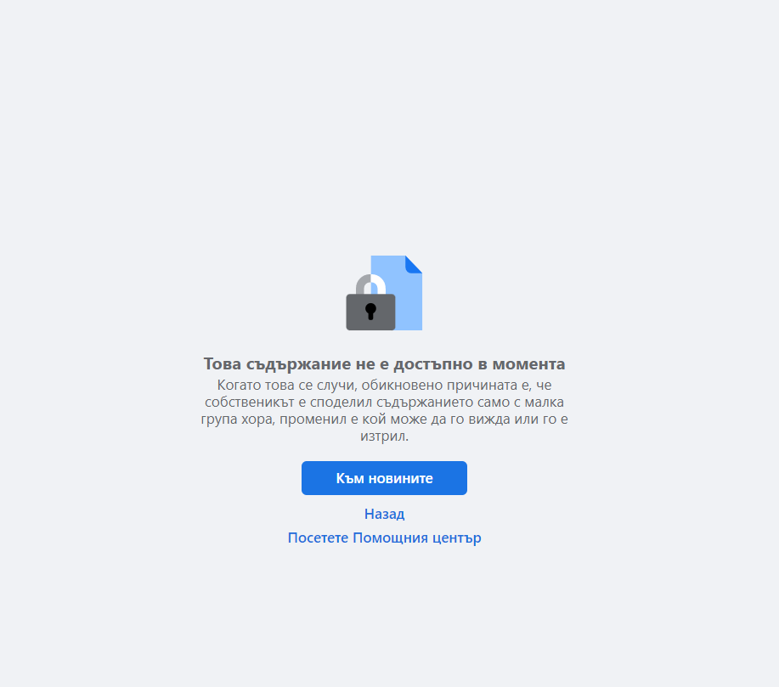Click the black keyhole on the padlock
Viewport: 779px width, 687px height.
click(x=370, y=311)
